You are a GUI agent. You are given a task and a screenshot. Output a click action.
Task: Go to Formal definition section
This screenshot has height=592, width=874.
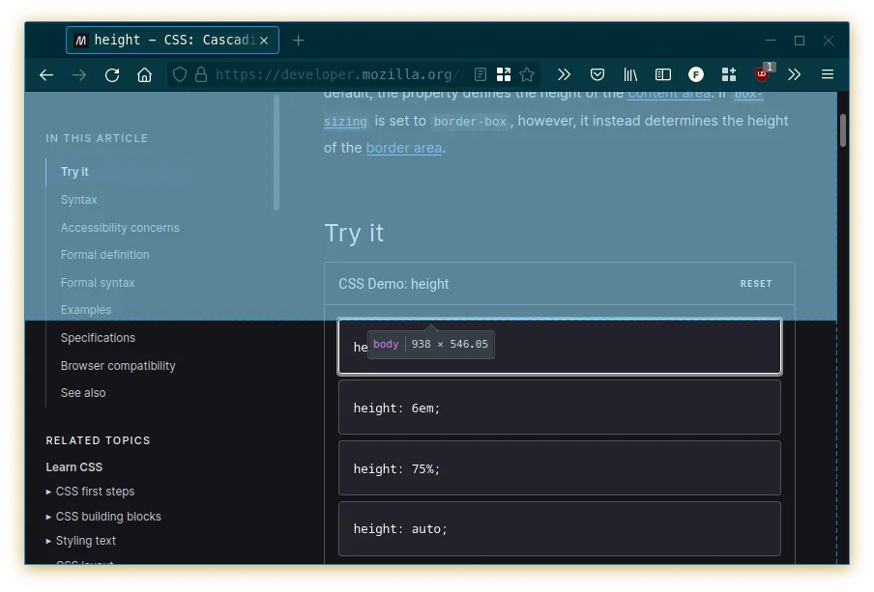click(104, 255)
